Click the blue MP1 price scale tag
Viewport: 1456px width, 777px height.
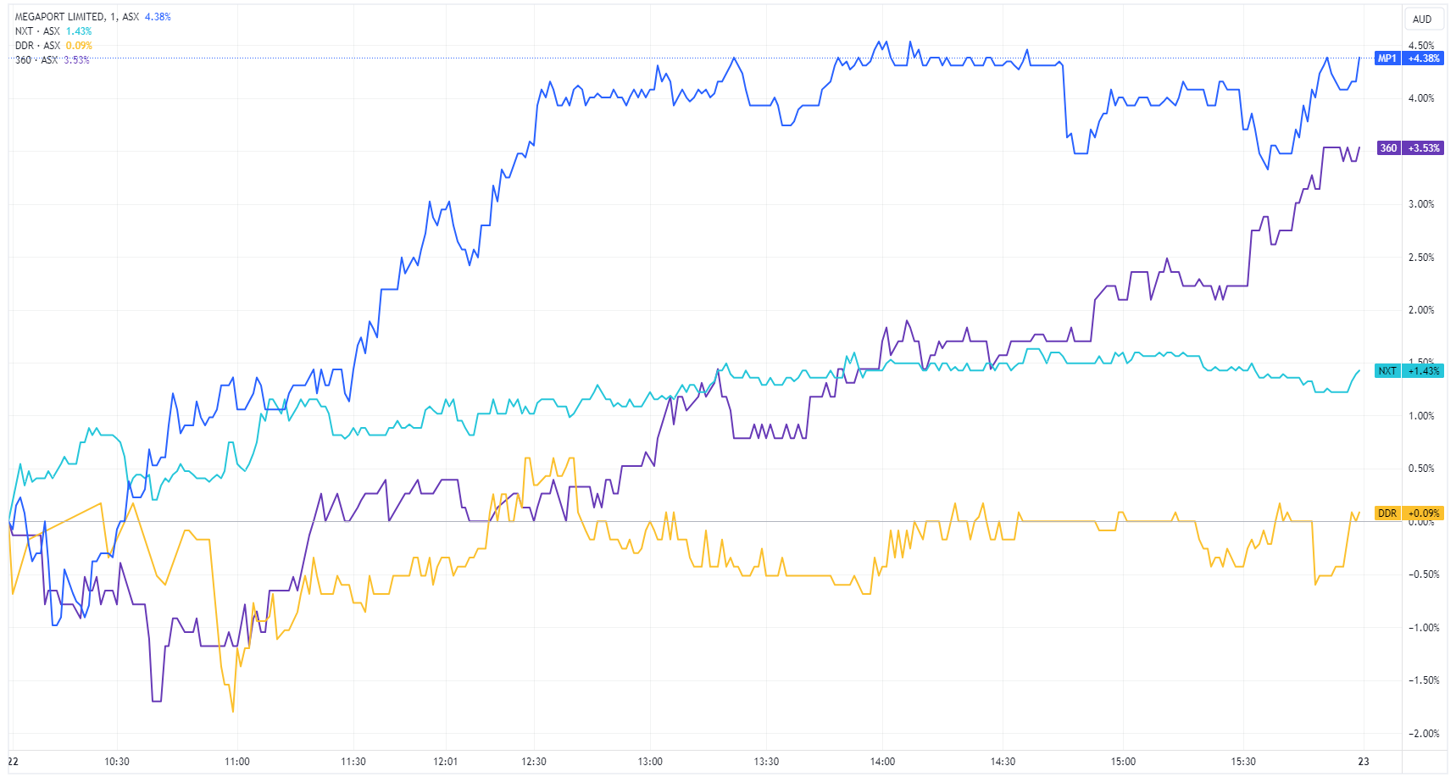tap(1387, 58)
